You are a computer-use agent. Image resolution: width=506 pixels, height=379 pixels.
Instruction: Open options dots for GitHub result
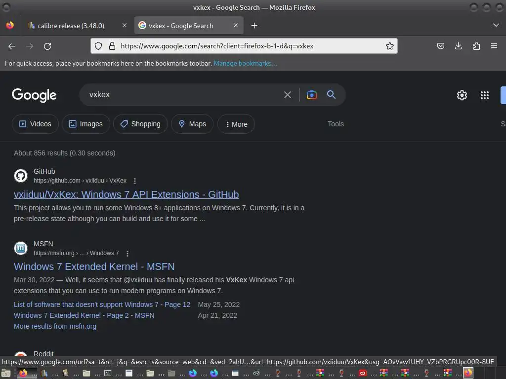tap(135, 181)
